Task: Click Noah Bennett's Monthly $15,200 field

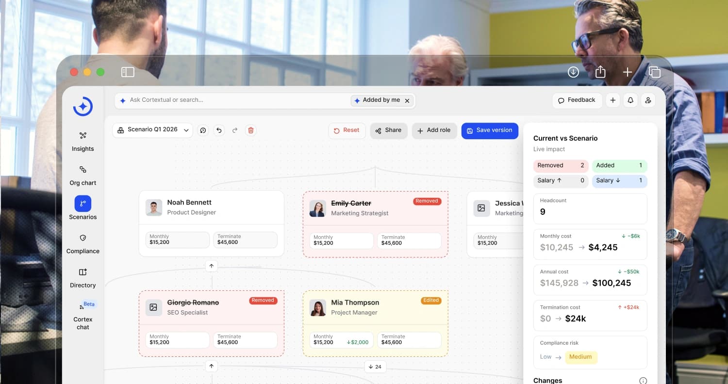Action: tap(178, 240)
